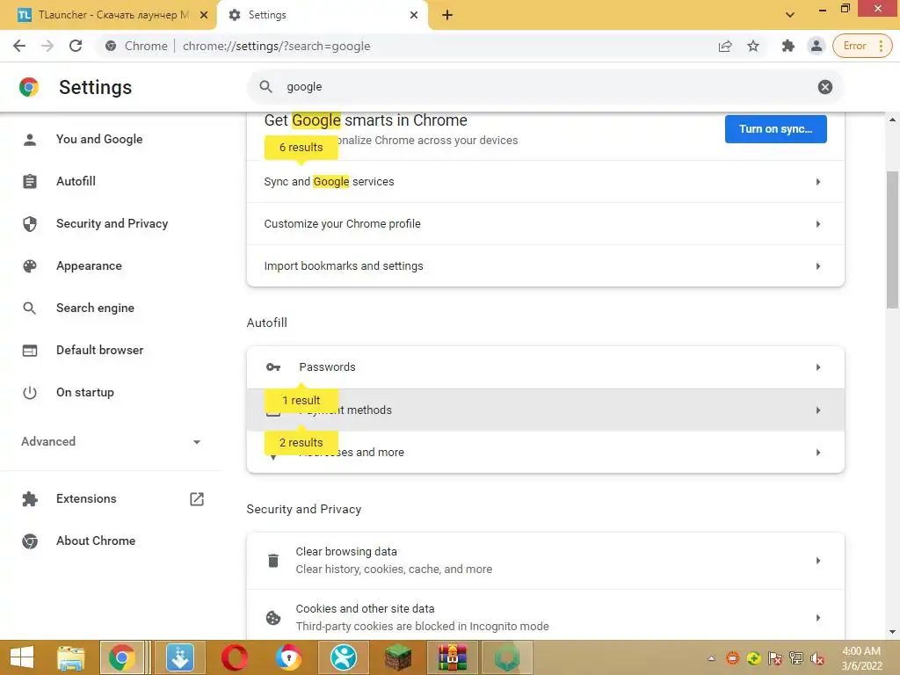The height and width of the screenshot is (675, 900).
Task: Click the Error menu button
Action: pyautogui.click(x=863, y=46)
